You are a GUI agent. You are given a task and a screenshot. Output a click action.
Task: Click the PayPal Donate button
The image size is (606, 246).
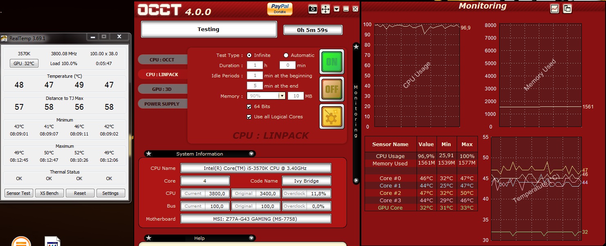tap(280, 9)
